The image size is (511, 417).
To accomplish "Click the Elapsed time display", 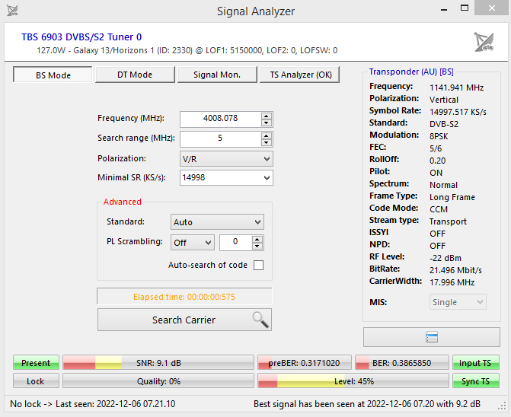I will [x=184, y=297].
